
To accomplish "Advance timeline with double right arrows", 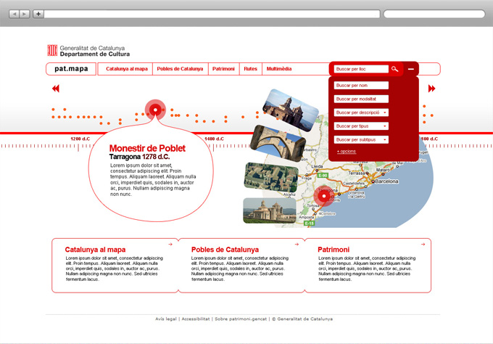I will pyautogui.click(x=431, y=89).
